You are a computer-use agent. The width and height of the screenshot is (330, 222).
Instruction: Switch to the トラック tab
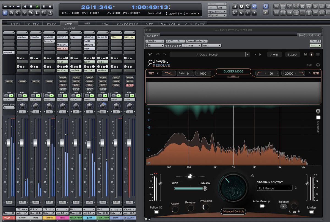pos(15,24)
